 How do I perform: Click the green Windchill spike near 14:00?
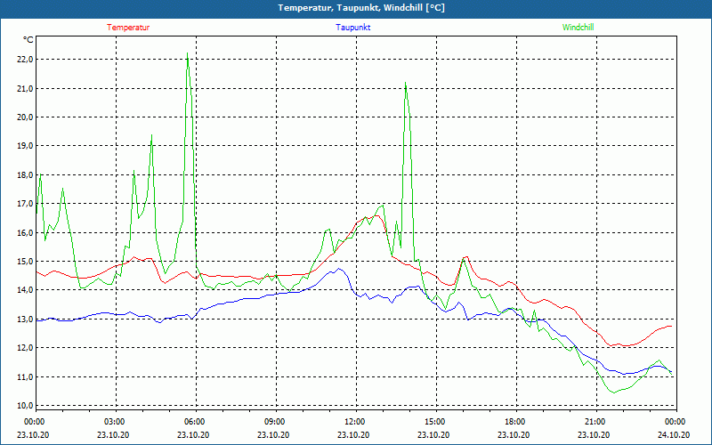coord(405,83)
